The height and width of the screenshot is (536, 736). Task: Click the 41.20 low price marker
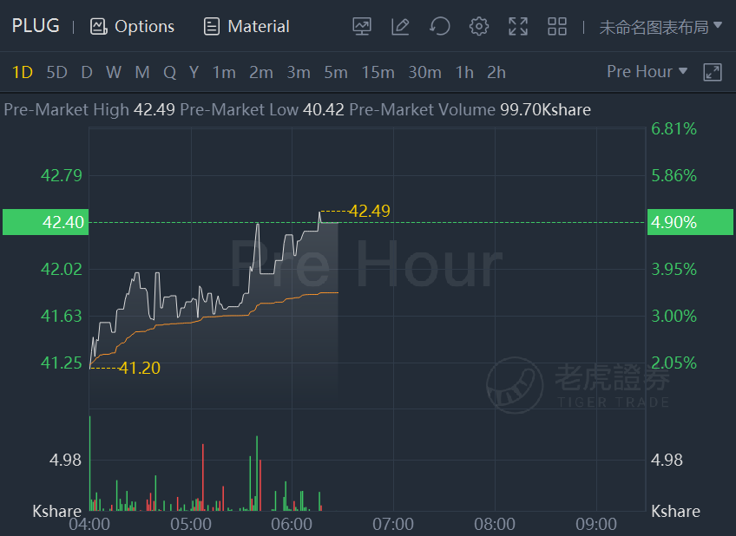[x=140, y=368]
